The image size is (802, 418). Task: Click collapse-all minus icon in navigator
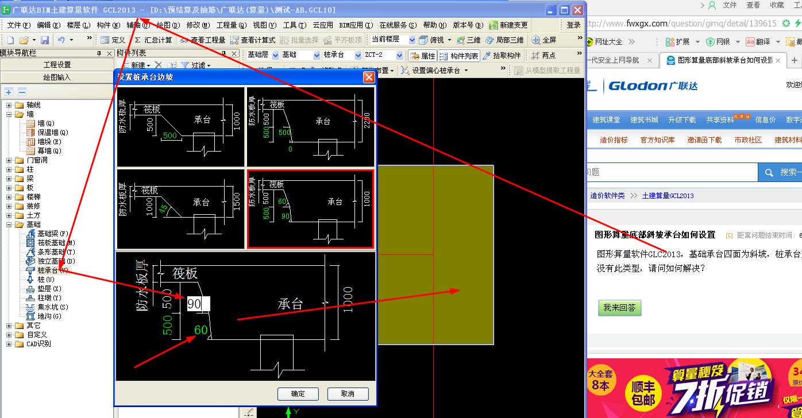point(22,92)
